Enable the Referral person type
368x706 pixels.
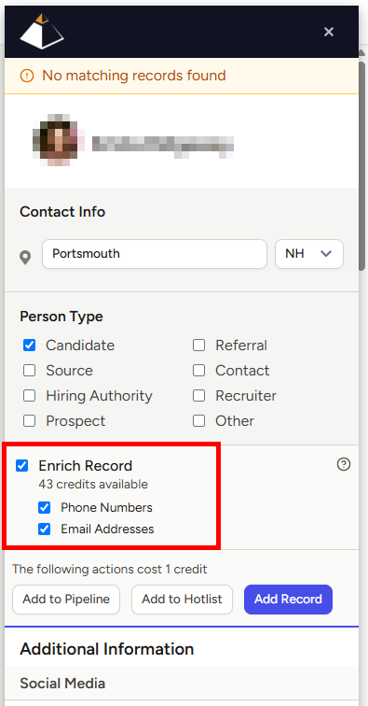(198, 346)
